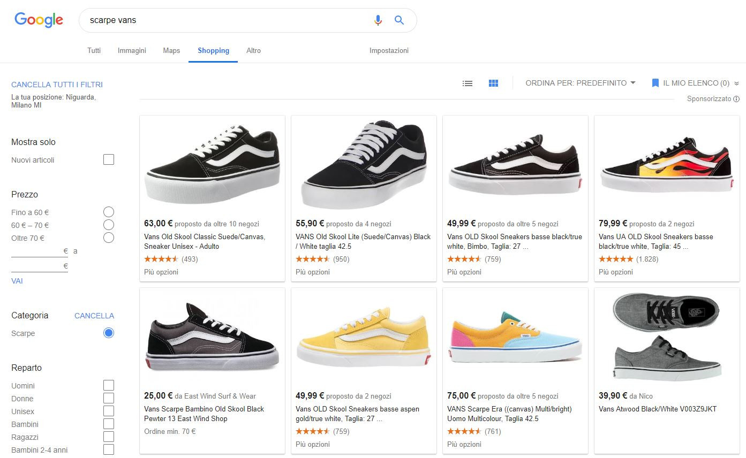Click 'proposto da 4 negozi' text
The image size is (746, 458).
(359, 224)
